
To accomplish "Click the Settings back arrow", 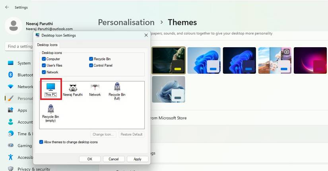I will [x=7, y=7].
